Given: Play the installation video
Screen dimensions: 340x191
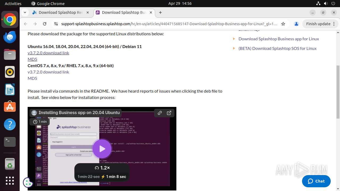Looking at the screenshot, I should pyautogui.click(x=102, y=149).
